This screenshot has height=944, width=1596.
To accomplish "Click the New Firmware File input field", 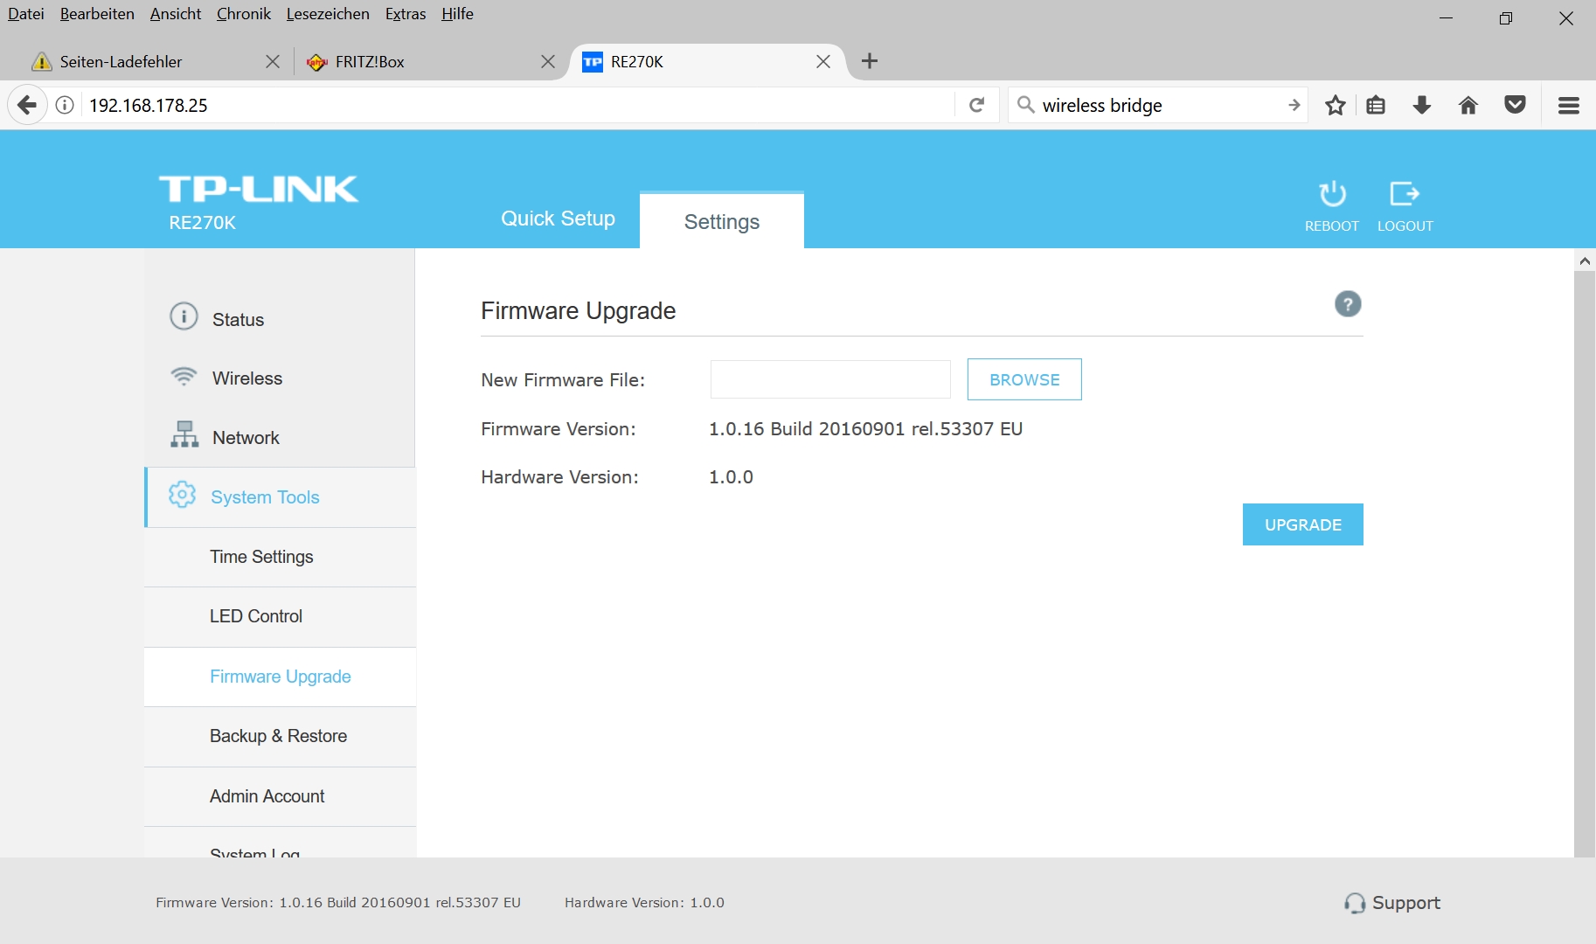I will click(830, 379).
